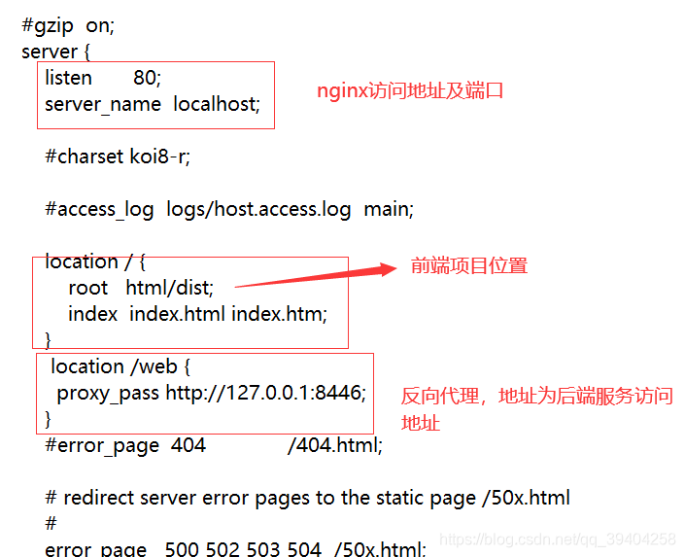Screen dimensions: 685x557
Task: Click the 'index index.html index.htm;' line
Action: coord(197,314)
